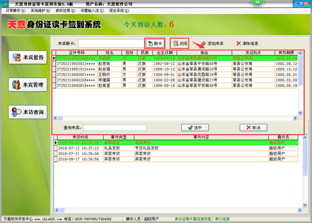
Task: Click the 取消 cancel button
Action: pos(254,127)
